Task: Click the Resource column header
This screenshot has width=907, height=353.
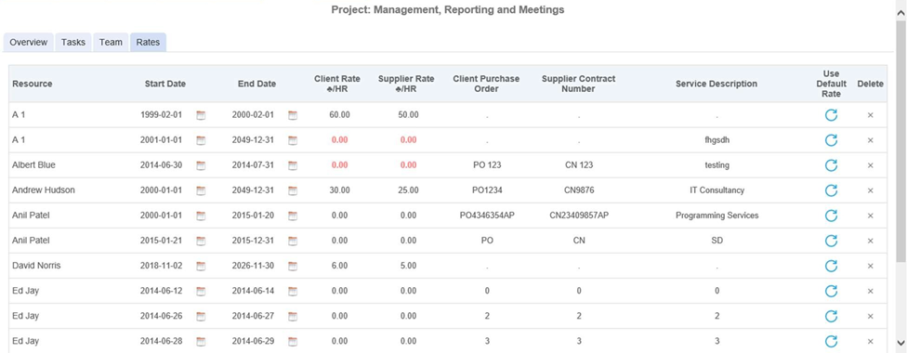Action: pyautogui.click(x=33, y=84)
